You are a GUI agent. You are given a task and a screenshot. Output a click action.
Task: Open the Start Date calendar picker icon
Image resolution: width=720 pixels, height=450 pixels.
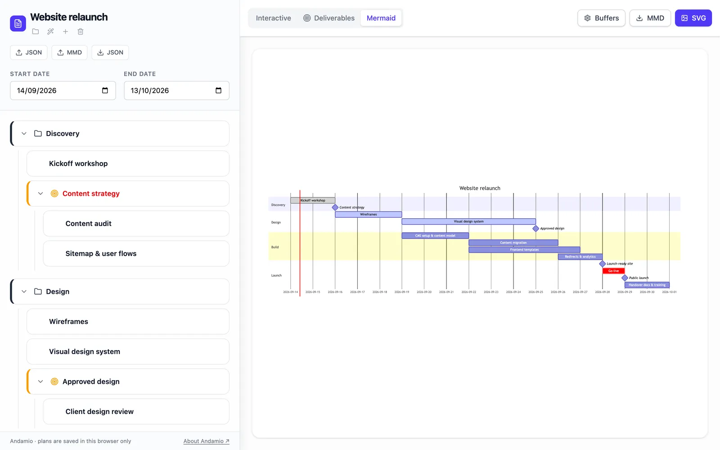tap(105, 90)
